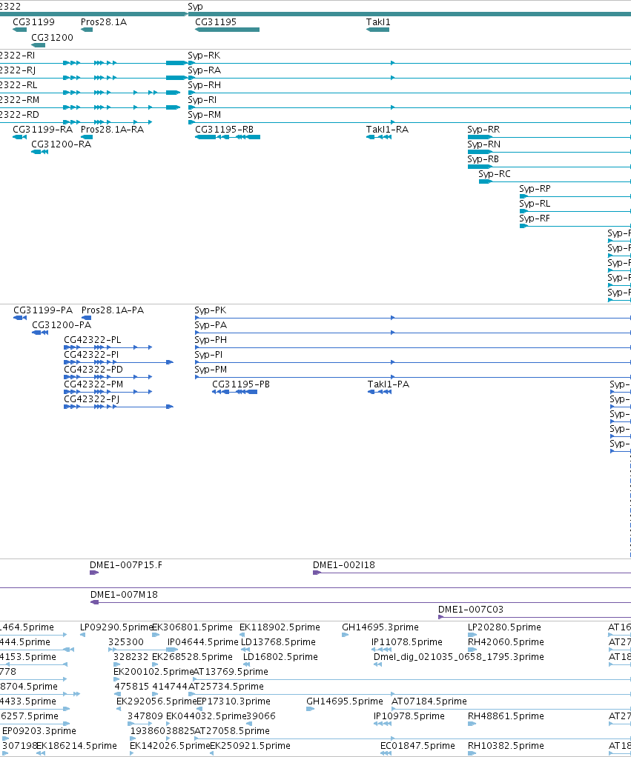Click the Syp-RI transcript label
Screen dimensions: 631x757
(202, 100)
